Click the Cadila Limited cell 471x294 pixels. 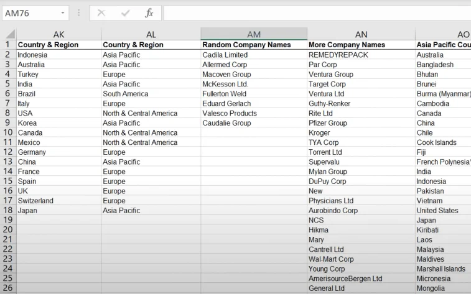coord(254,55)
